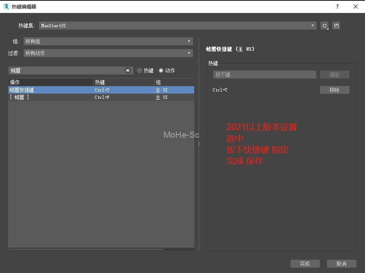Select the 热键 radio button
365x273 pixels.
coord(139,70)
